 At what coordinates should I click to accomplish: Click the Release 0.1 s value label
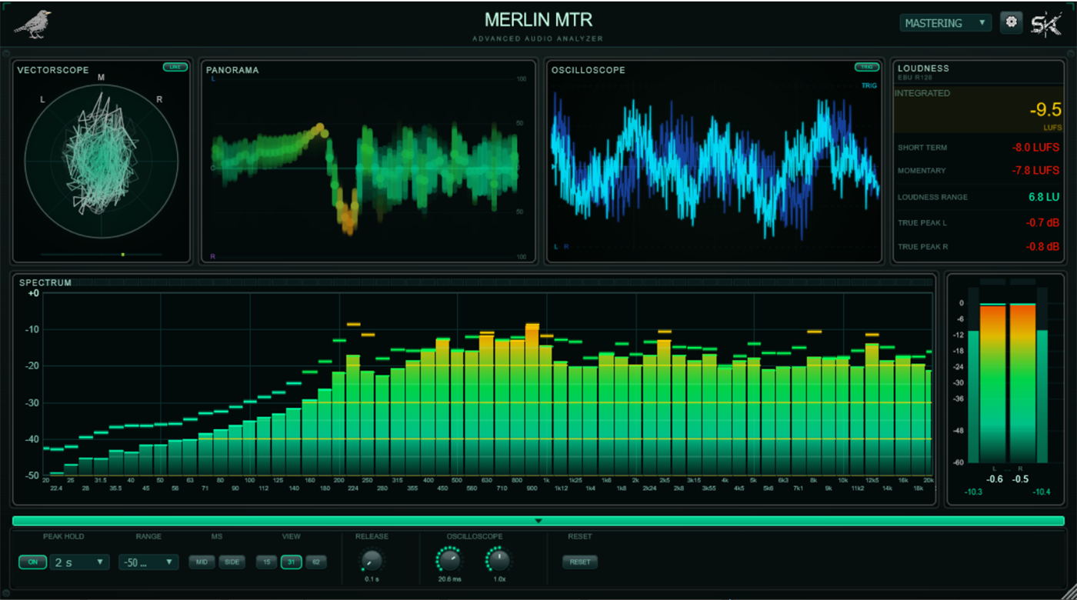click(x=371, y=578)
